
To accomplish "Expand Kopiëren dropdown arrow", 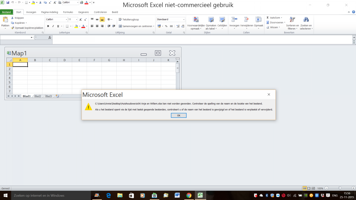I will [26, 23].
